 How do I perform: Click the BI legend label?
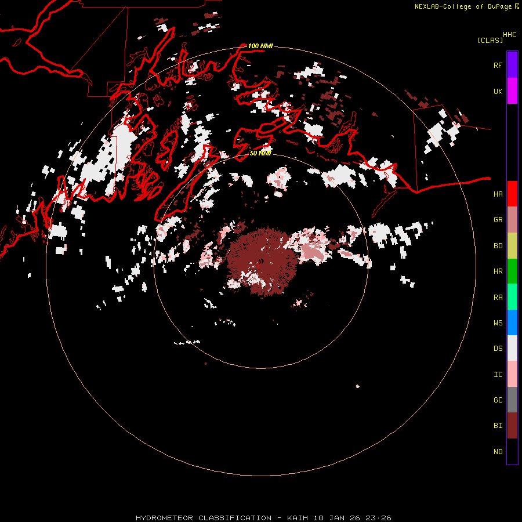point(498,426)
